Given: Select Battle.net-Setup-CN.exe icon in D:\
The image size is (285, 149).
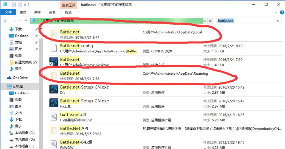Looking at the screenshot, I should pos(54,89).
